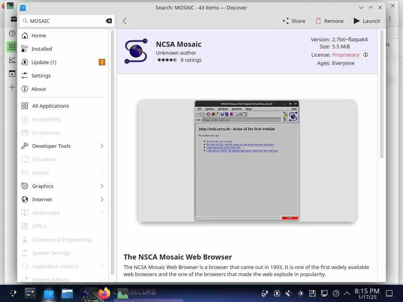Launch NCSA Mosaic

tap(367, 21)
